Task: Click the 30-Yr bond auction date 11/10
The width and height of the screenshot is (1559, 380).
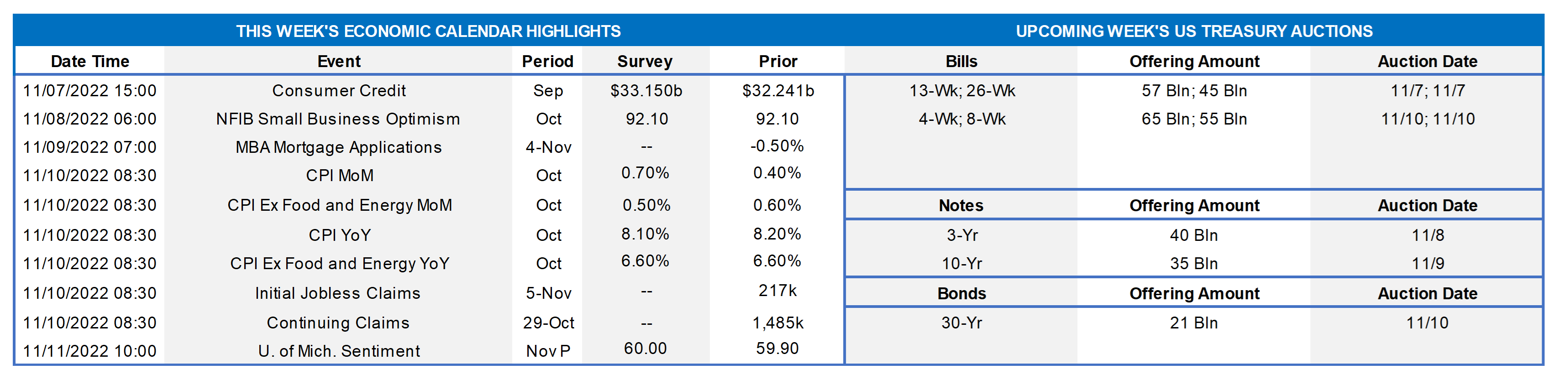Action: point(1427,323)
